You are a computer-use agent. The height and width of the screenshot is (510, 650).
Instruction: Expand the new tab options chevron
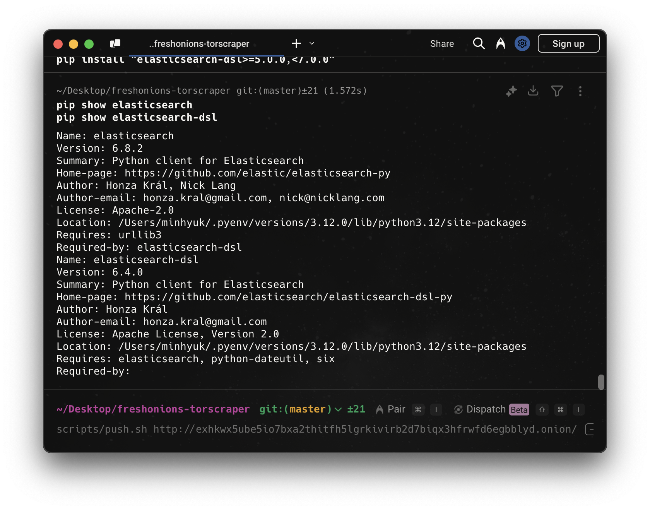tap(312, 44)
